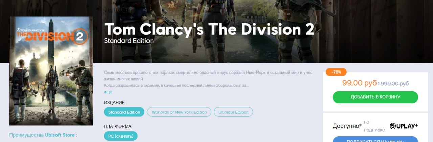Select Warlords of New York Edition

coord(179,112)
